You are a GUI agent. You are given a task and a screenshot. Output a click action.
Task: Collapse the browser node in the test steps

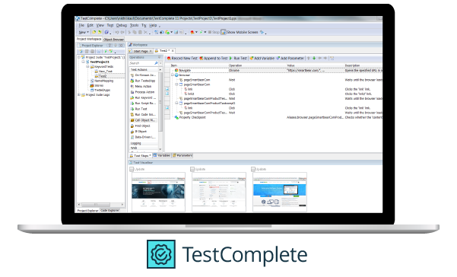(173, 75)
